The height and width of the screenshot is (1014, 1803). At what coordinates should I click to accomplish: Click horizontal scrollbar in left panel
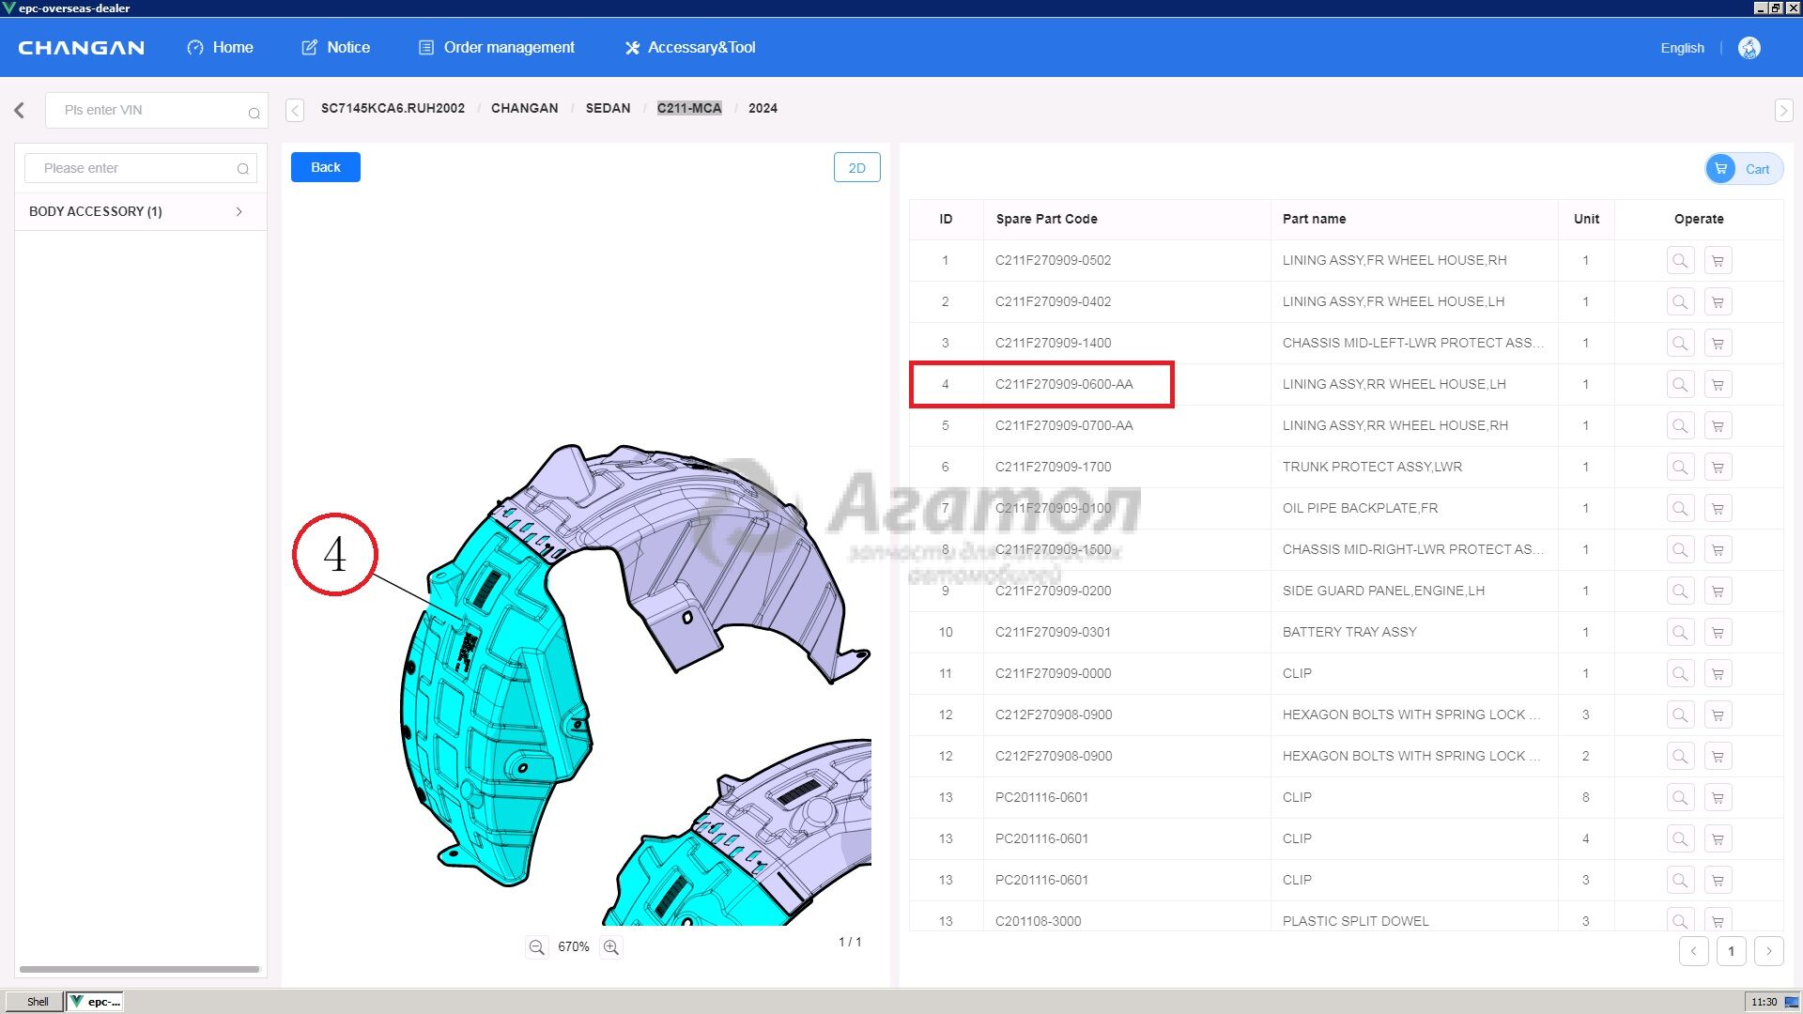coord(139,969)
